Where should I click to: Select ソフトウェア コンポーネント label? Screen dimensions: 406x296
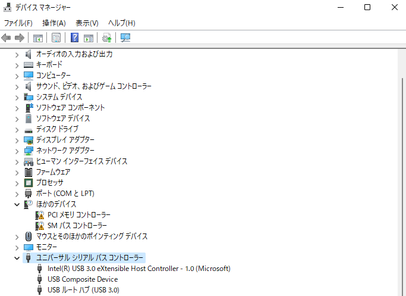click(x=70, y=108)
